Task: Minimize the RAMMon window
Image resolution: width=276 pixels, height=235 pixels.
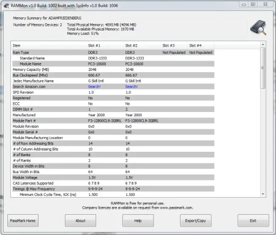Action: click(244, 4)
